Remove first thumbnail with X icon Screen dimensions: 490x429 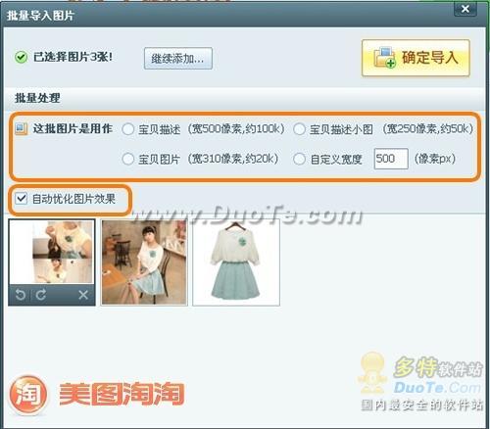83,295
